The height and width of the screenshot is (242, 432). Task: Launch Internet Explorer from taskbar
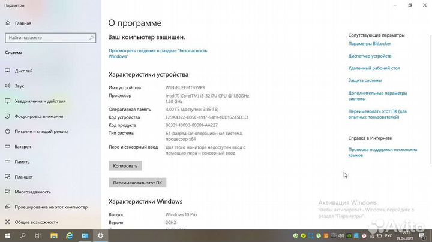coord(70,235)
